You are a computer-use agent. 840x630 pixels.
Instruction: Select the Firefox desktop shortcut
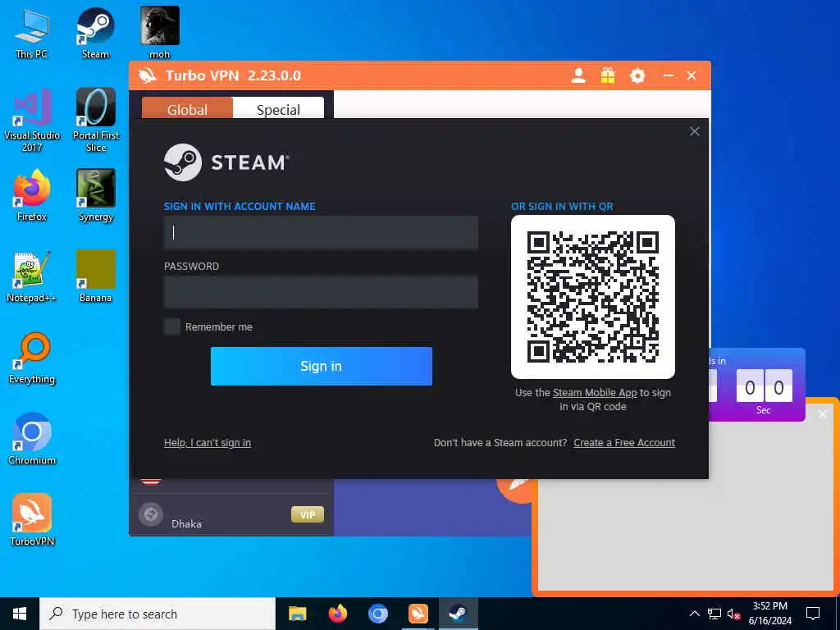(32, 195)
